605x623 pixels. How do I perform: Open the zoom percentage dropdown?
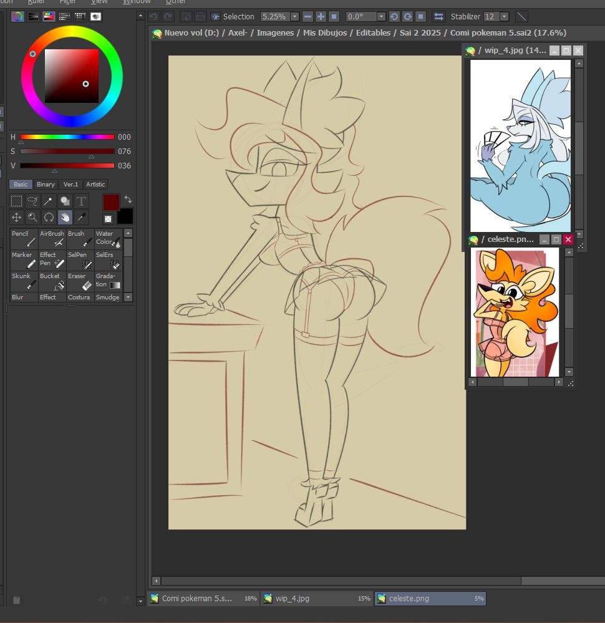coord(294,17)
